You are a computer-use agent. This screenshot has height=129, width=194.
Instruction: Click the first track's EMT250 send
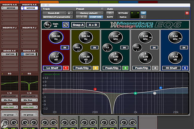[10, 54]
